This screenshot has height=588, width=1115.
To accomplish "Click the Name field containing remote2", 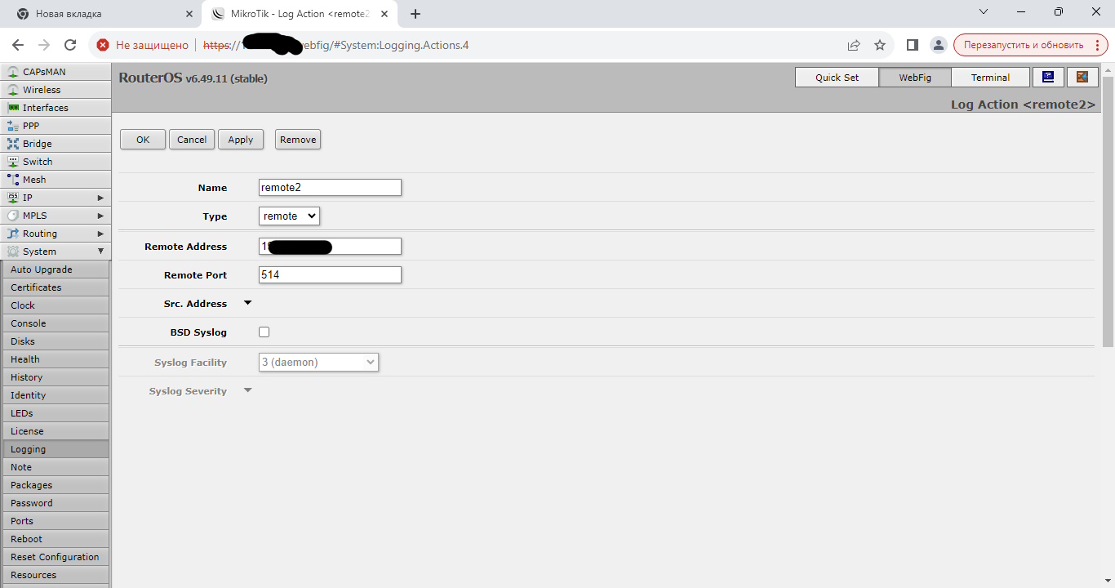I will tap(330, 188).
